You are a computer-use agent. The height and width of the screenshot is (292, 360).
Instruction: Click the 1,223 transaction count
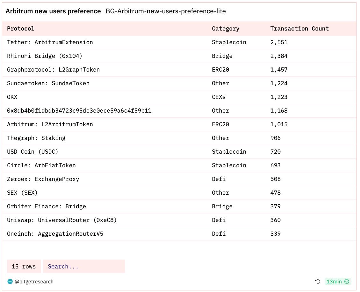[279, 97]
